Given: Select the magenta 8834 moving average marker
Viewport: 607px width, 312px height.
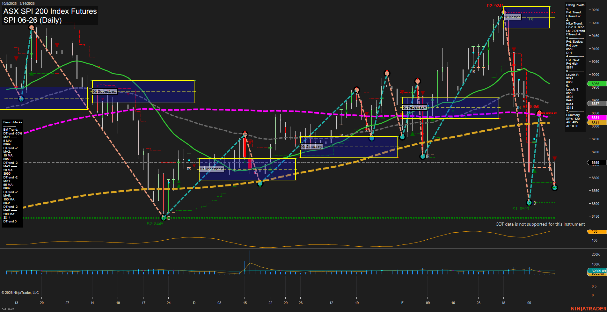Looking at the screenshot, I should (x=595, y=118).
